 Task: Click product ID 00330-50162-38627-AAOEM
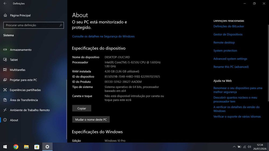(x=123, y=82)
